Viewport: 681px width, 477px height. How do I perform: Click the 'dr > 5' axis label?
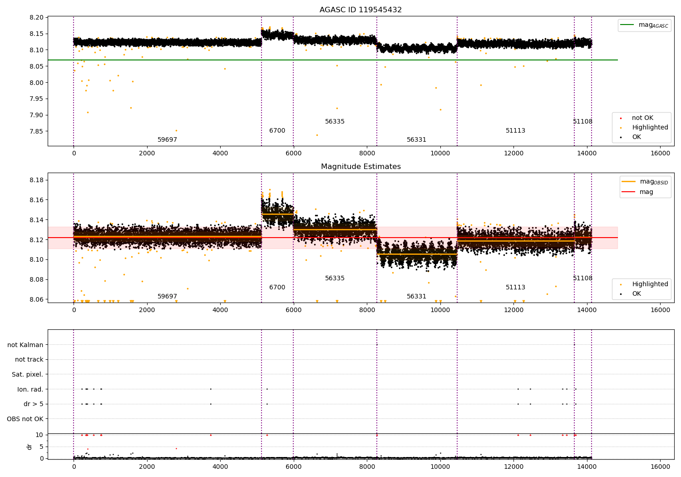(x=34, y=404)
